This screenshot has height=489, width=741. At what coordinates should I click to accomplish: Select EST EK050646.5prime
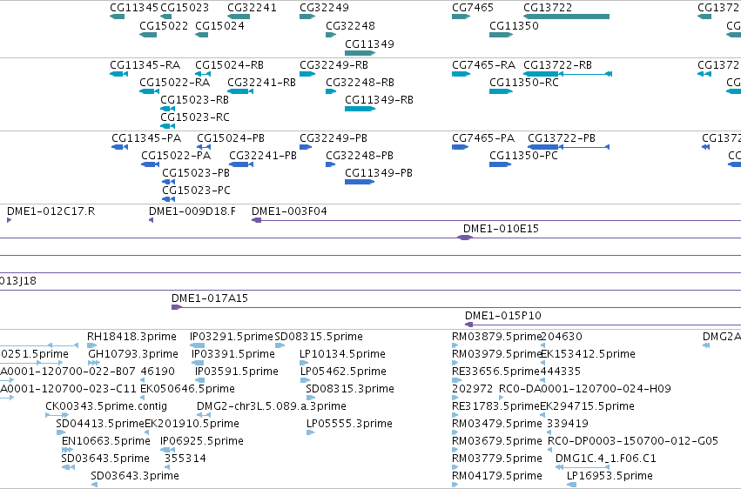187,390
